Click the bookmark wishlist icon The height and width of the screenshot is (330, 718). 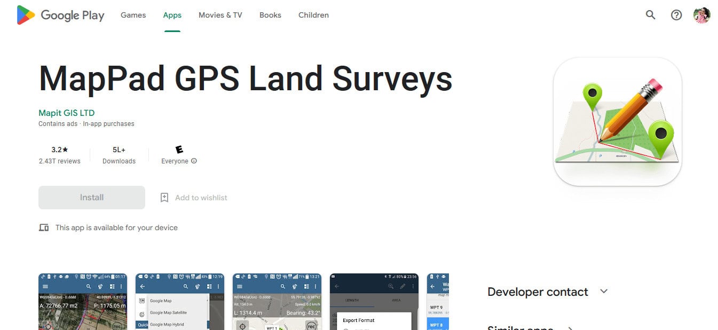pos(164,198)
